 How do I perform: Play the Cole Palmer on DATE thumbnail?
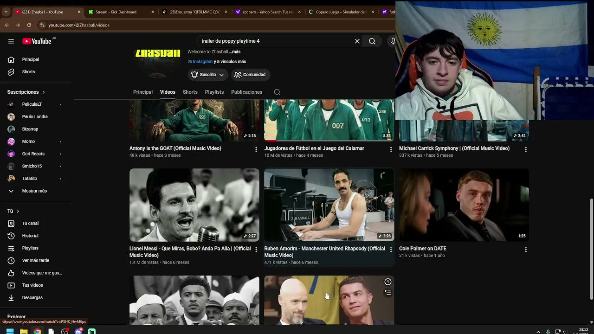point(464,205)
